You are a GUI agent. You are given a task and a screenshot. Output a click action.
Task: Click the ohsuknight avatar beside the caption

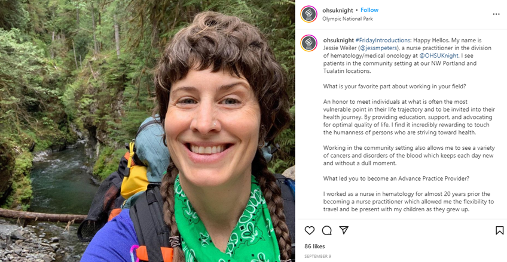pos(309,44)
